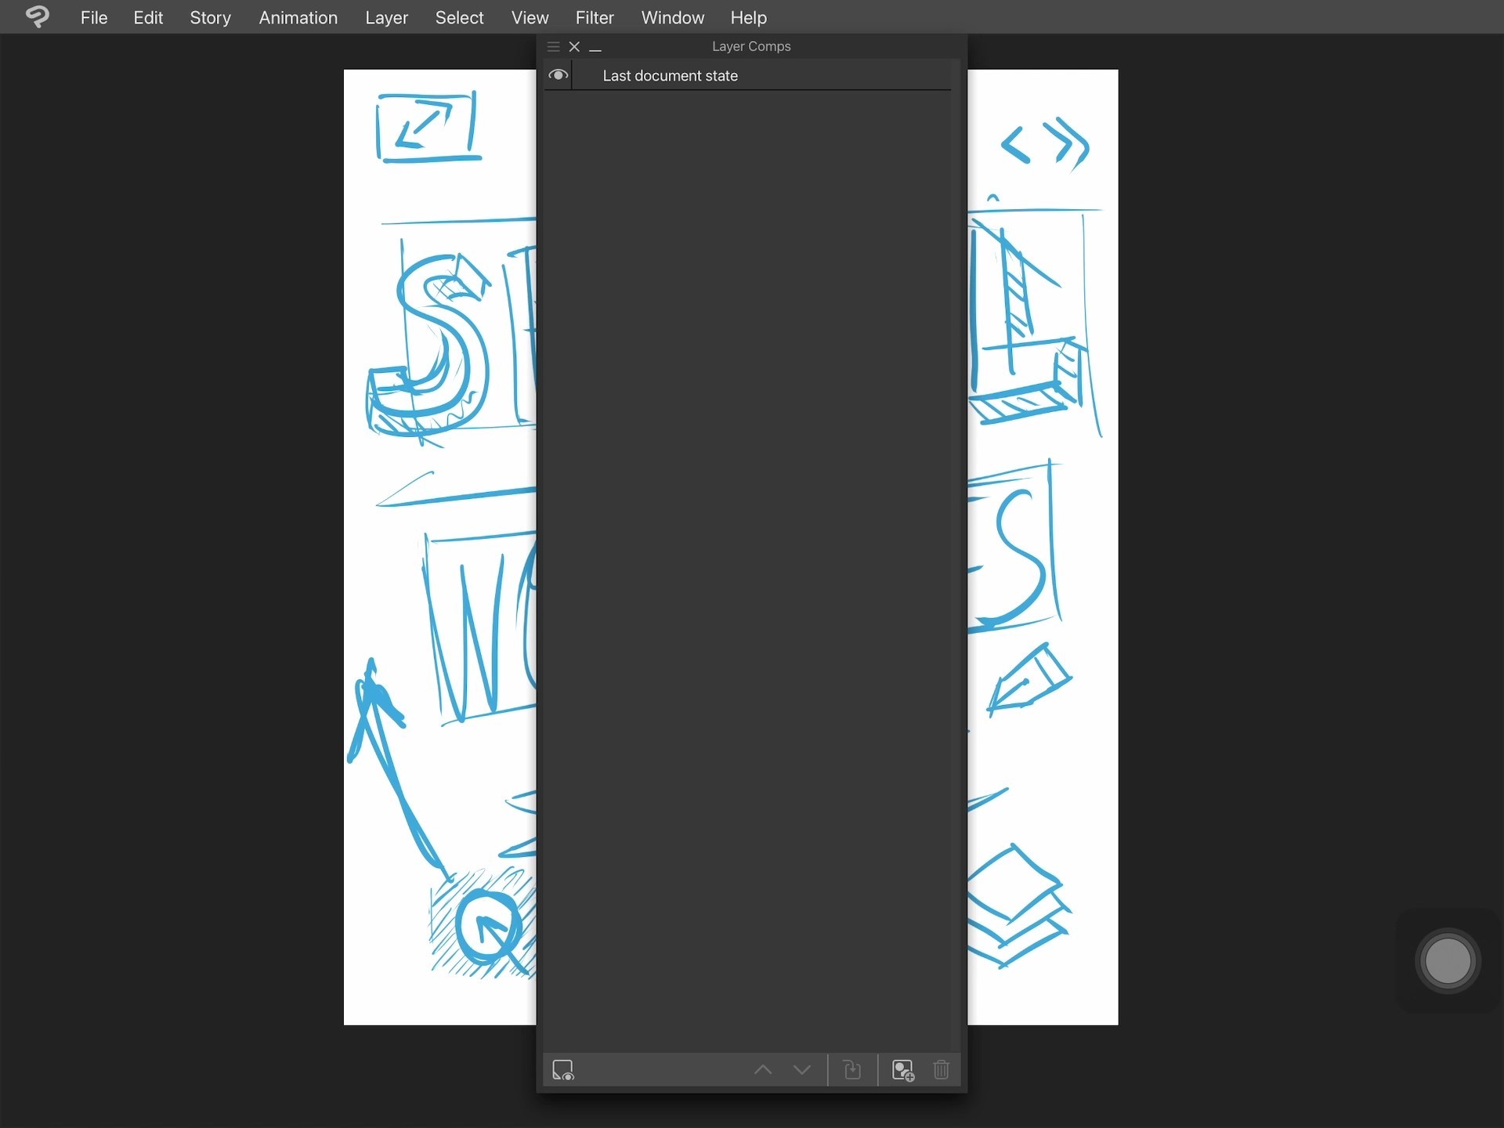The height and width of the screenshot is (1128, 1504).
Task: Open the Help menu
Action: click(748, 17)
